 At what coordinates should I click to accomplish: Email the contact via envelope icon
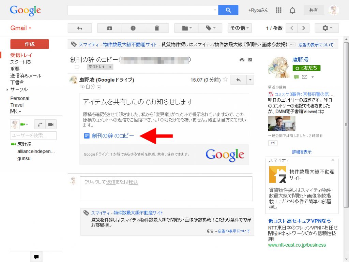tap(304, 77)
